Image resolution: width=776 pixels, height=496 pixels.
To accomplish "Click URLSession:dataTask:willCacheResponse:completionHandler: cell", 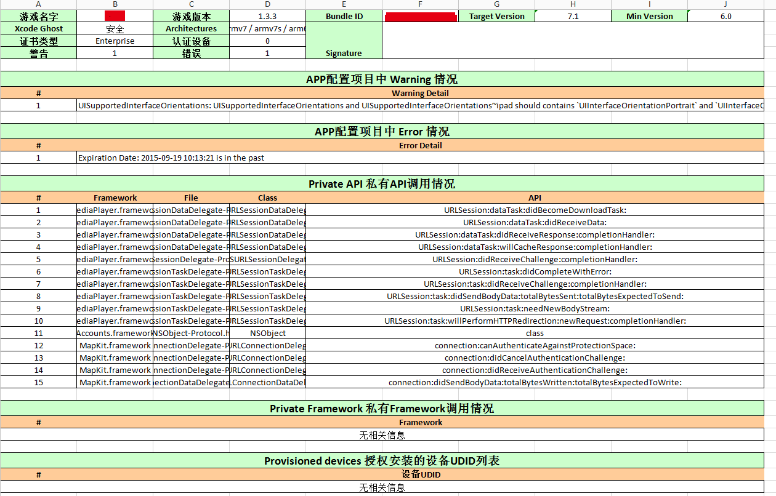I will coord(535,247).
